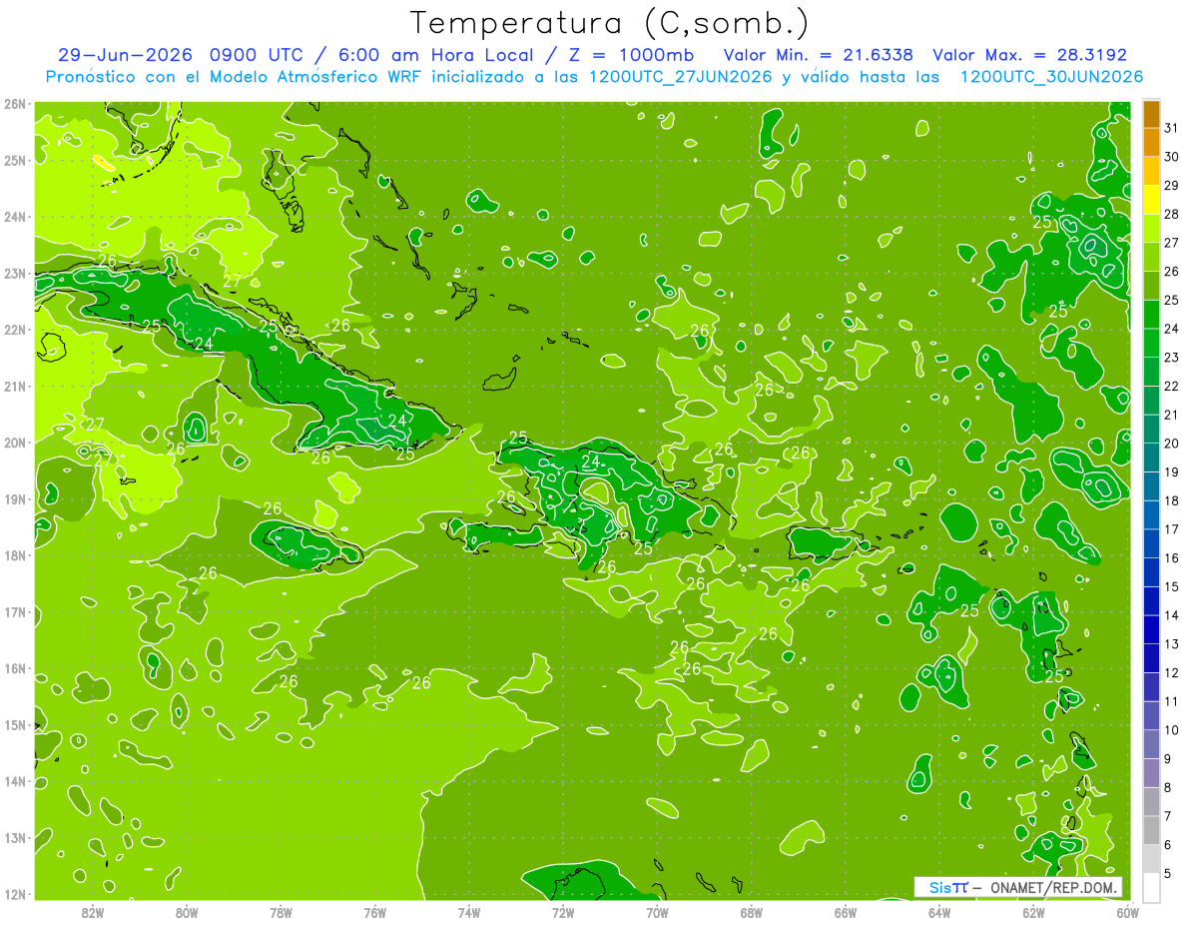Screen dimensions: 1198x926
Task: Click the brown swatch atop the color legend
Action: [1151, 113]
